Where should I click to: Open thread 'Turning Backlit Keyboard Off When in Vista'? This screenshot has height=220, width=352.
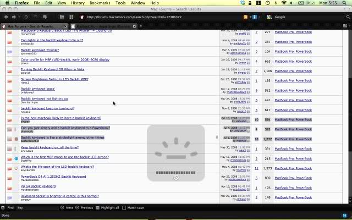[x=53, y=69]
